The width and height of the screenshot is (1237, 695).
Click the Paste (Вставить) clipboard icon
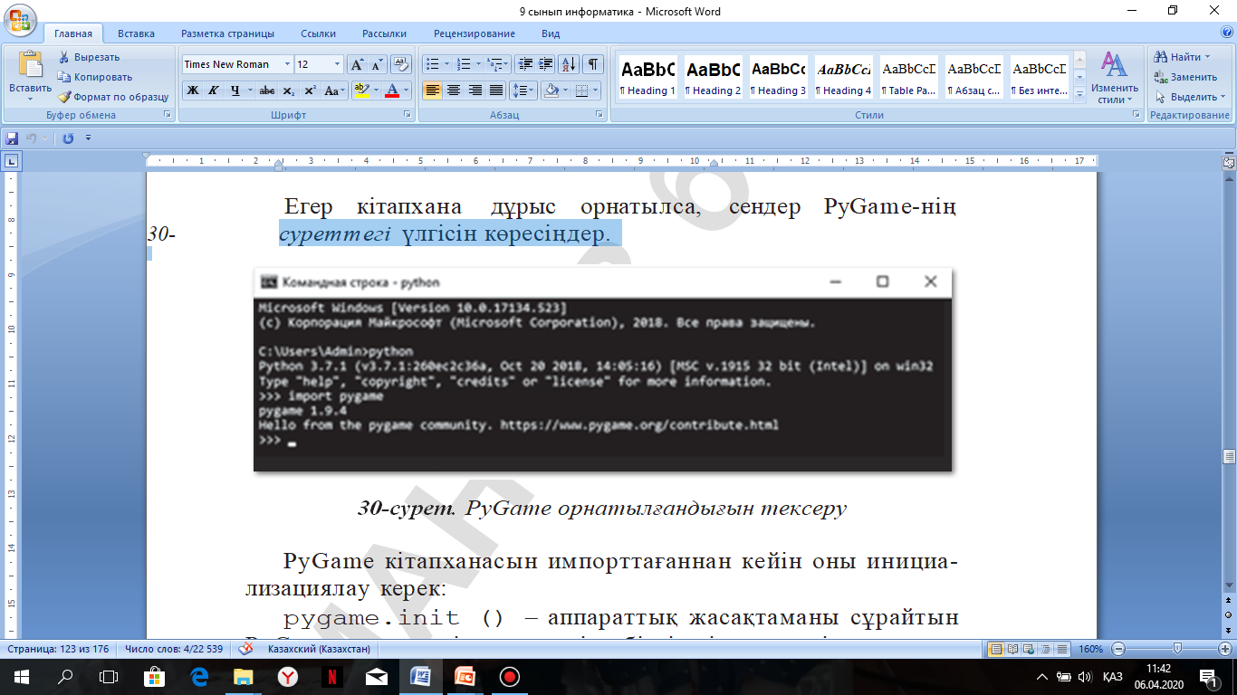(x=30, y=64)
